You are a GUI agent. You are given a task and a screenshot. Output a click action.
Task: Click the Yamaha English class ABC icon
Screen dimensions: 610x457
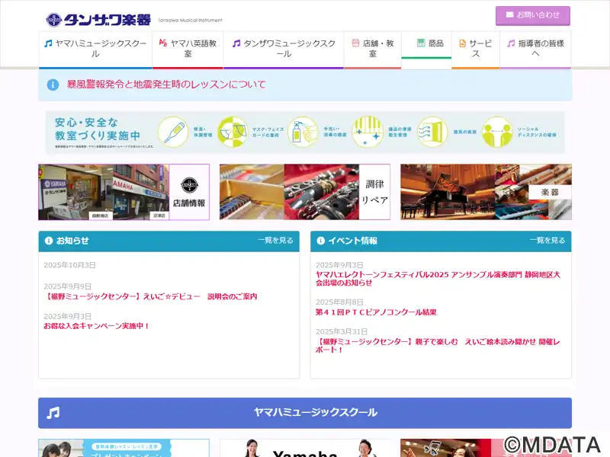162,43
